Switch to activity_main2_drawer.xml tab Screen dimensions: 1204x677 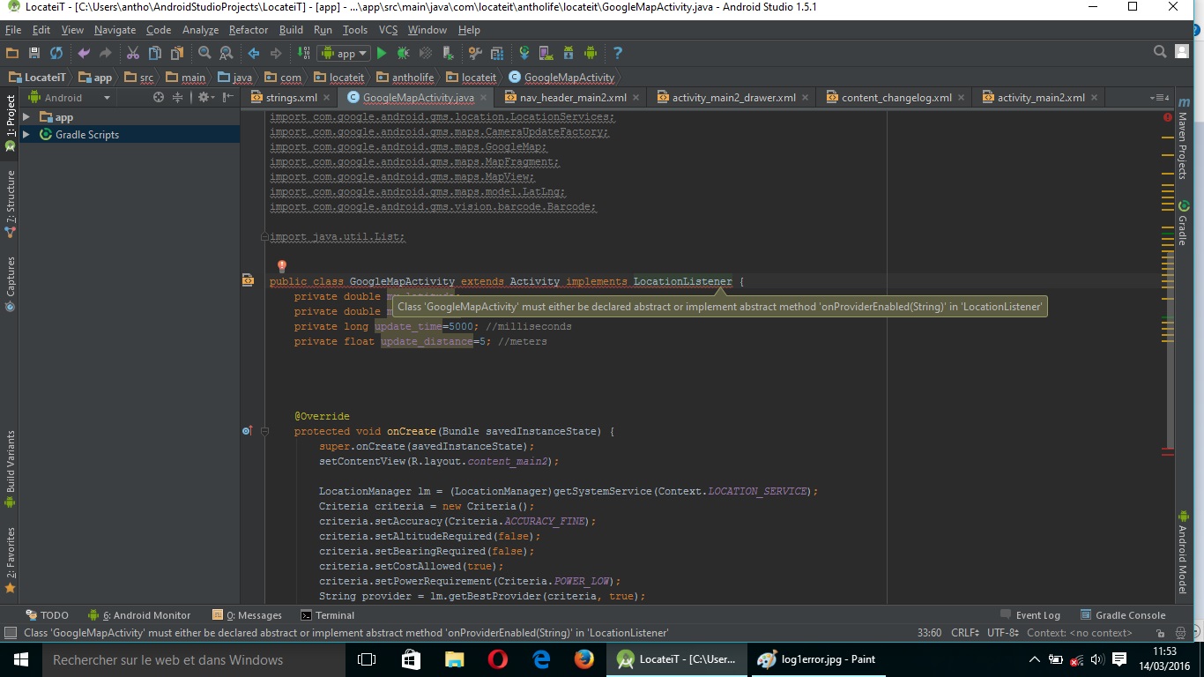pyautogui.click(x=733, y=98)
